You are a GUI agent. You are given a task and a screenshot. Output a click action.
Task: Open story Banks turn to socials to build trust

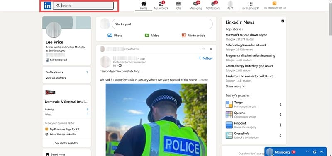(249, 76)
